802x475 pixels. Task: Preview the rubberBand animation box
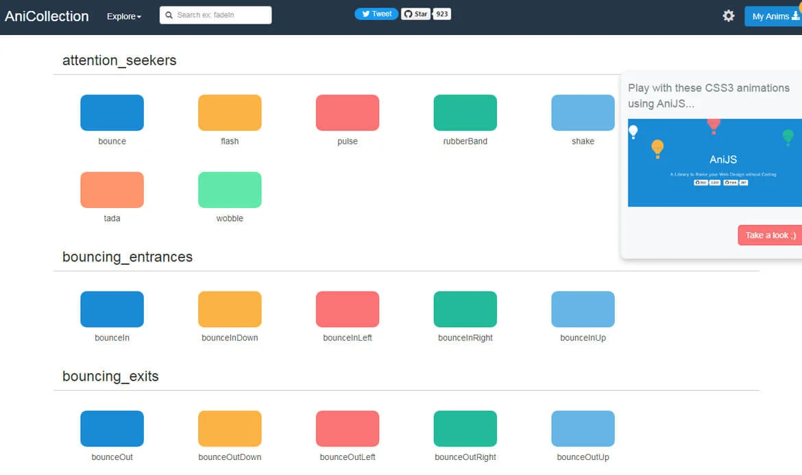465,113
